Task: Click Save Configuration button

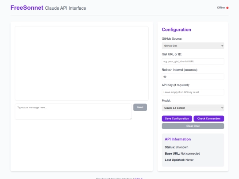Action: coord(177,118)
